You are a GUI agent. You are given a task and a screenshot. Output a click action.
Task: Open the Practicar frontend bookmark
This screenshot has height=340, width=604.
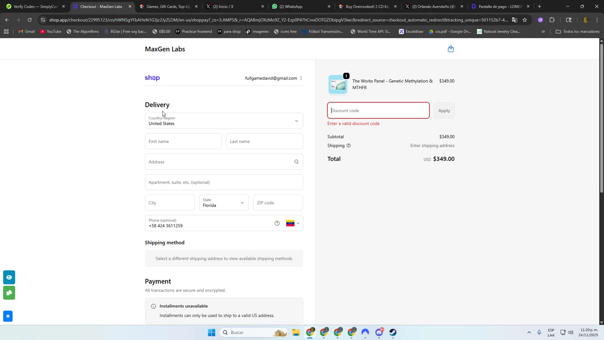coord(194,31)
